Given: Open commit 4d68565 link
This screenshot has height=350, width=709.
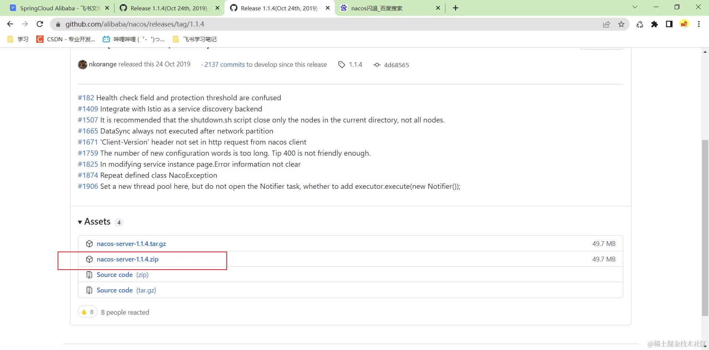Looking at the screenshot, I should [397, 65].
